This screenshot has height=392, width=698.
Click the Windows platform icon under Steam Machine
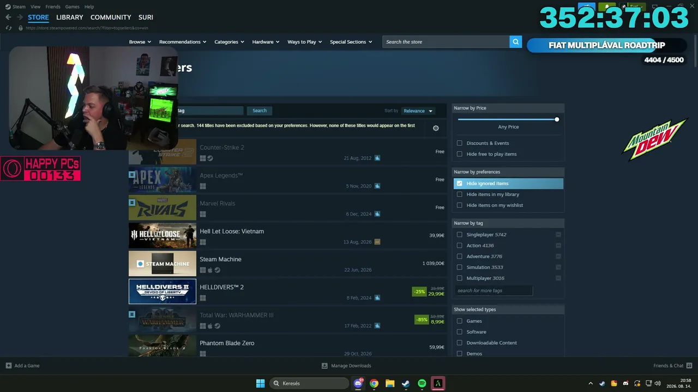(x=203, y=270)
